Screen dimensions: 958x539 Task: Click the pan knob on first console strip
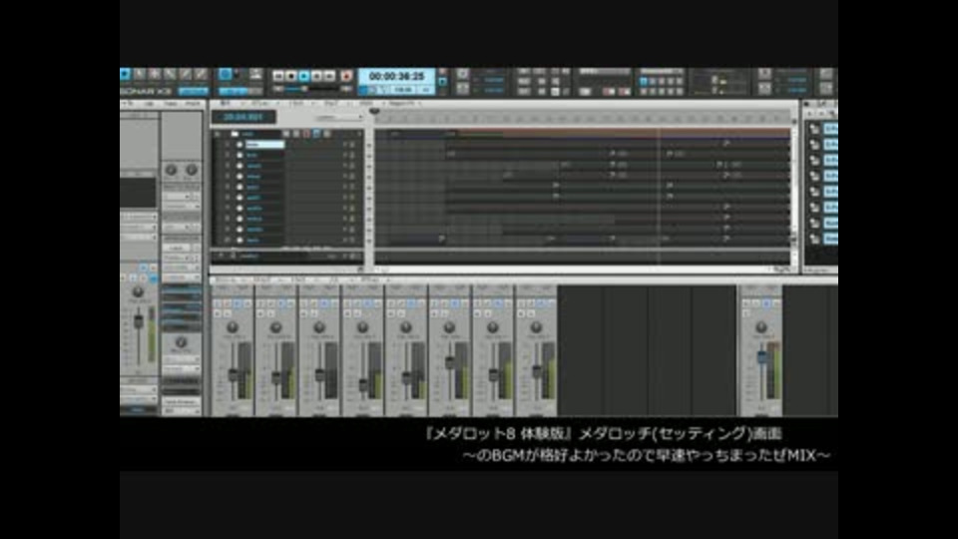pyautogui.click(x=233, y=328)
